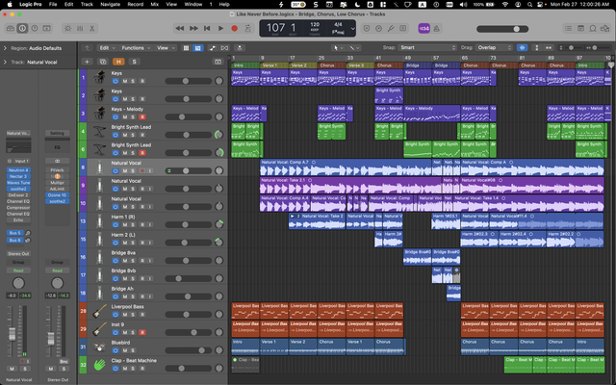Viewport: 616px width, 385px height.
Task: Click the Fast Forward transport button
Action: pos(193,28)
